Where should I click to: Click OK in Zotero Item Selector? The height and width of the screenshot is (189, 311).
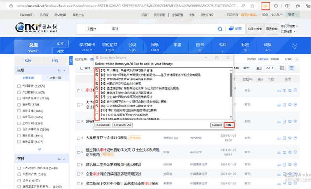pos(229,125)
